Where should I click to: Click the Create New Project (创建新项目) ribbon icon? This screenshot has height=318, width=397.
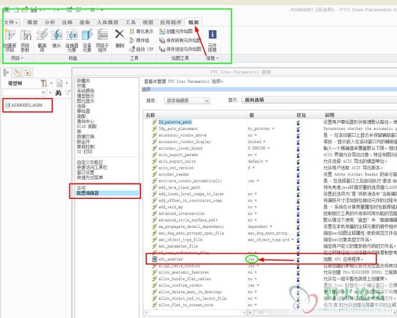tap(10, 40)
